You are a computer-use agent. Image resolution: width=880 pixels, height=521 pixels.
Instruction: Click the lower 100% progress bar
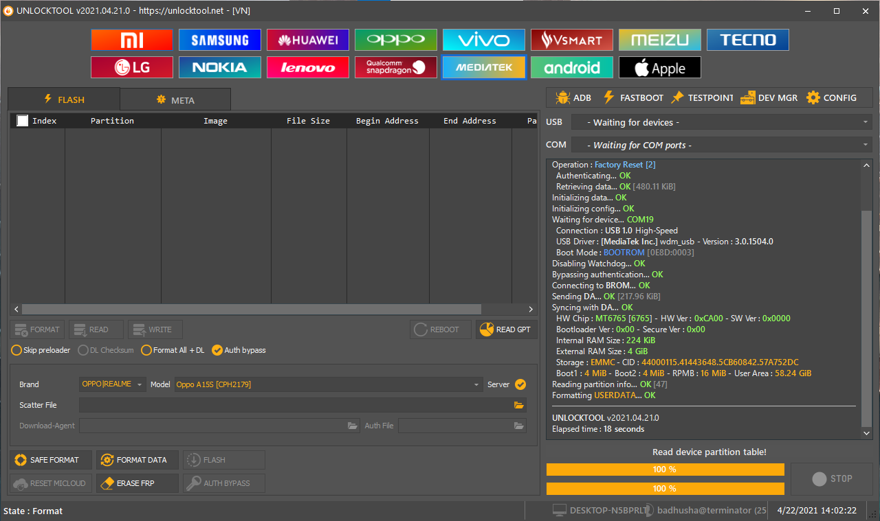pyautogui.click(x=665, y=489)
